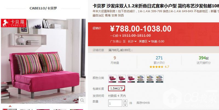Choose the last multi-color sofa swatch

coord(160,79)
